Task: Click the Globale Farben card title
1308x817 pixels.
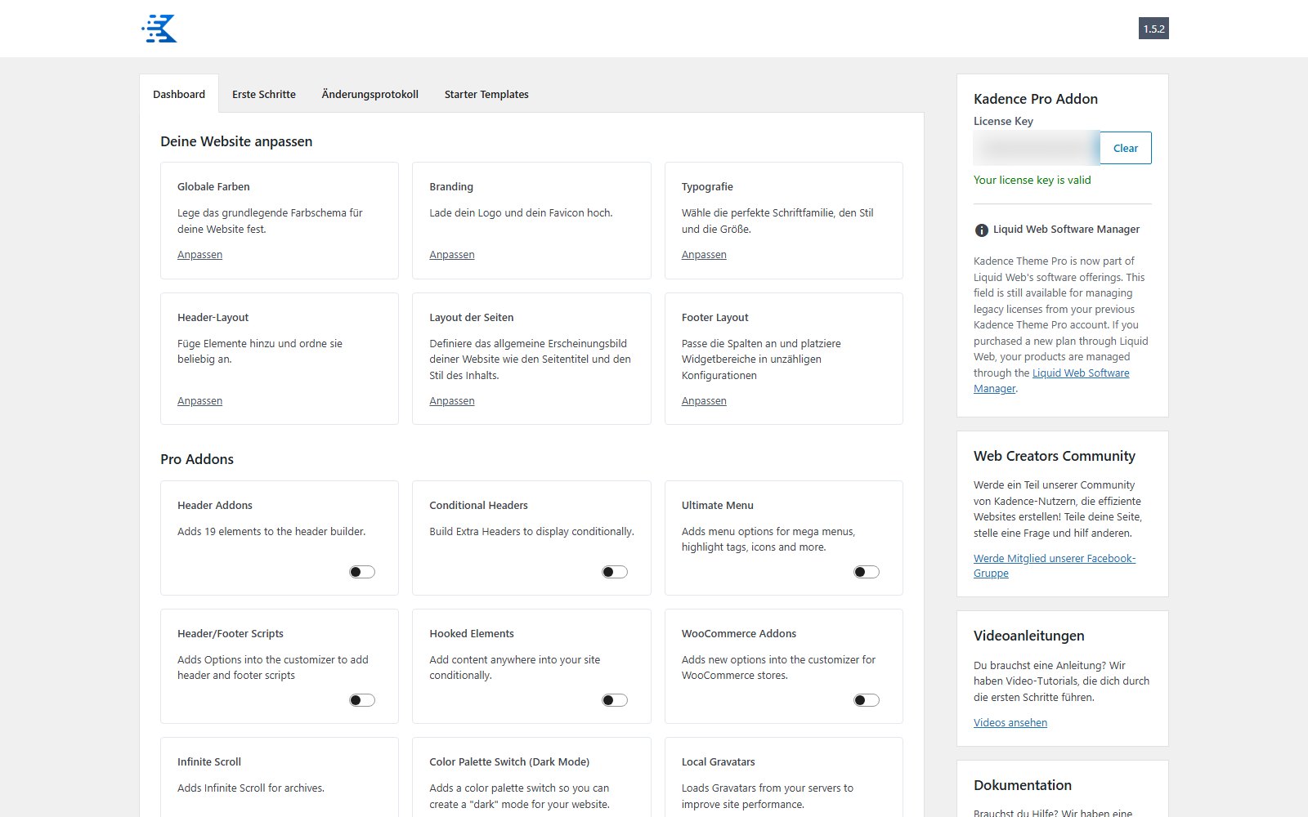Action: click(x=213, y=187)
